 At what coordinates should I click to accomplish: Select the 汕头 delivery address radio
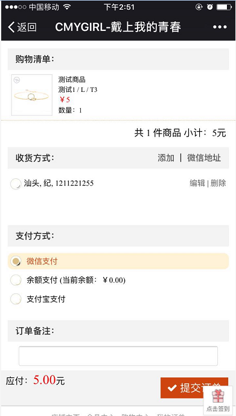point(16,184)
